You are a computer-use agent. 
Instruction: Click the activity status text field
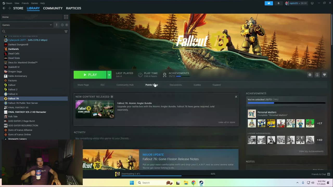click(x=156, y=138)
